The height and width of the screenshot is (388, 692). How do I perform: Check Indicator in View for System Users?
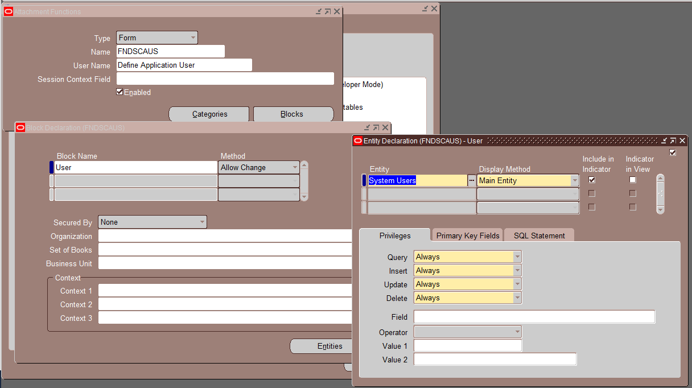633,180
